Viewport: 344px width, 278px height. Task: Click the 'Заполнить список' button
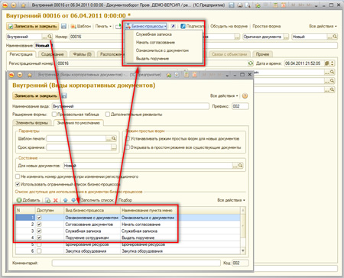point(97,200)
